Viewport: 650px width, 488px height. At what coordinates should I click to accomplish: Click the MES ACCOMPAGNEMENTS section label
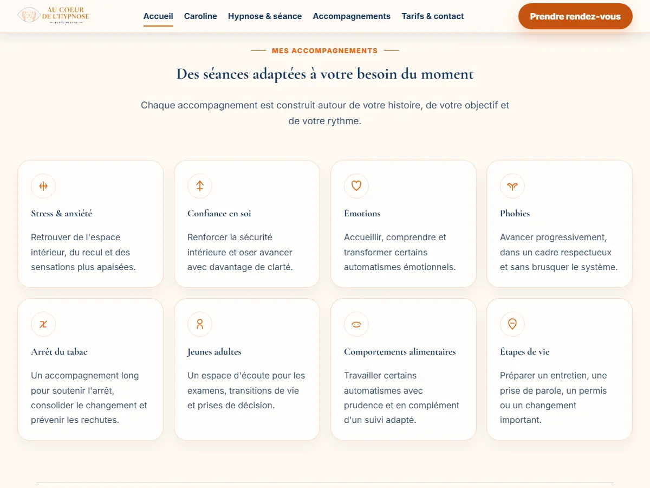[x=325, y=50]
